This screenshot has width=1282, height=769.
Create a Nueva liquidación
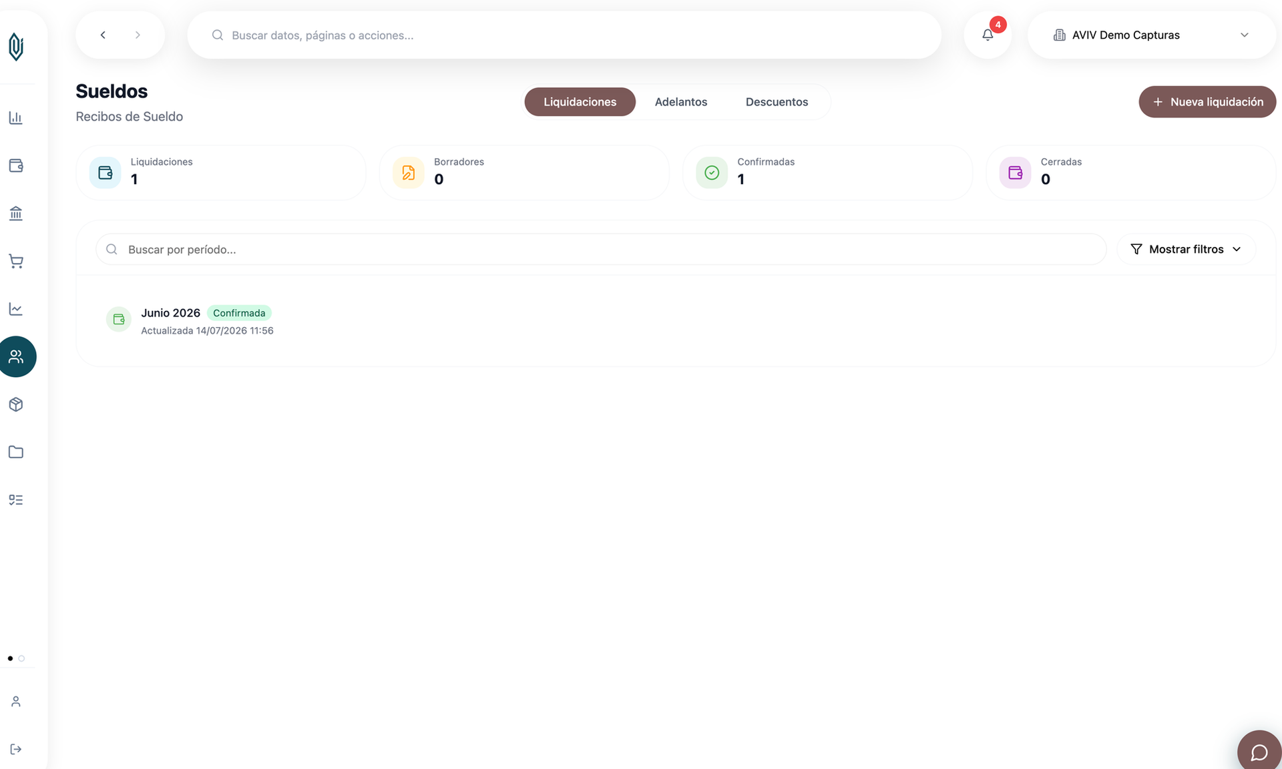pyautogui.click(x=1207, y=101)
